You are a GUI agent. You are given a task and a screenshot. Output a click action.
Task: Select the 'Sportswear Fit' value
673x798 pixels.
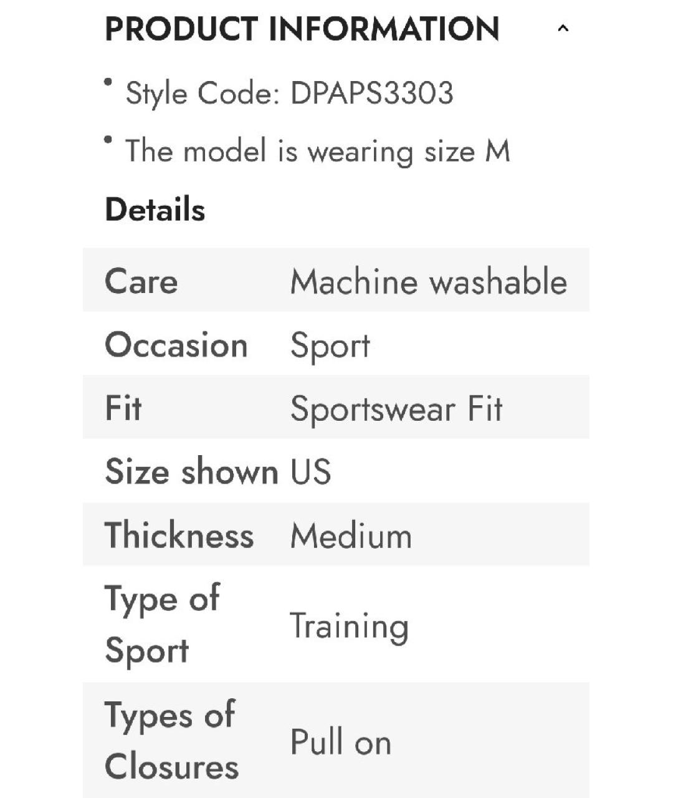(x=396, y=409)
